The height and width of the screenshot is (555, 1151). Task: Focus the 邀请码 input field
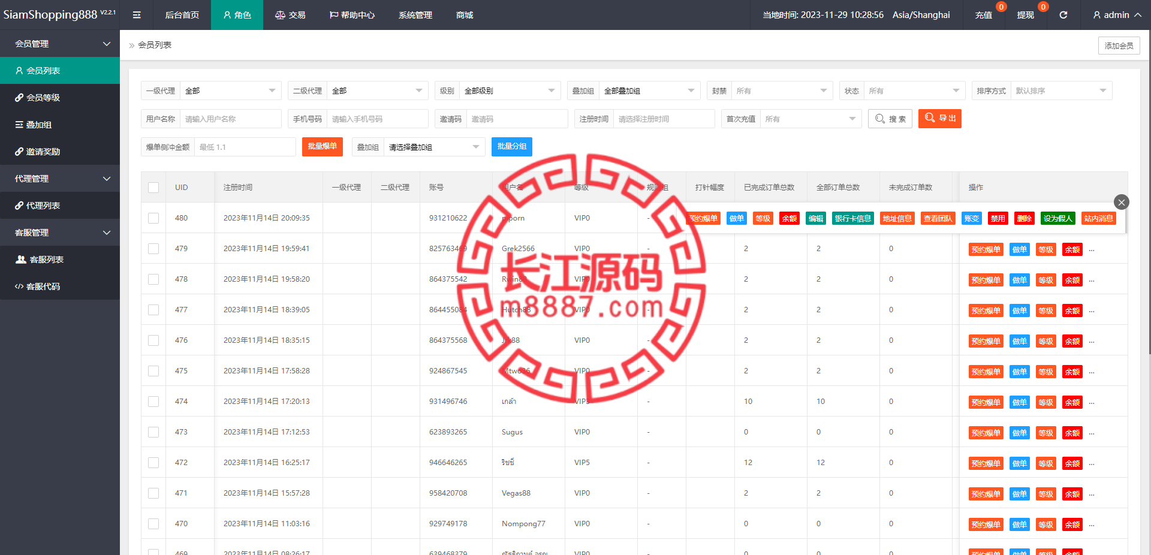pos(517,119)
